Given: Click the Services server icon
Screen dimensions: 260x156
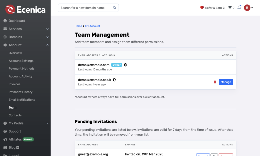Looking at the screenshot, I should 5,29.
